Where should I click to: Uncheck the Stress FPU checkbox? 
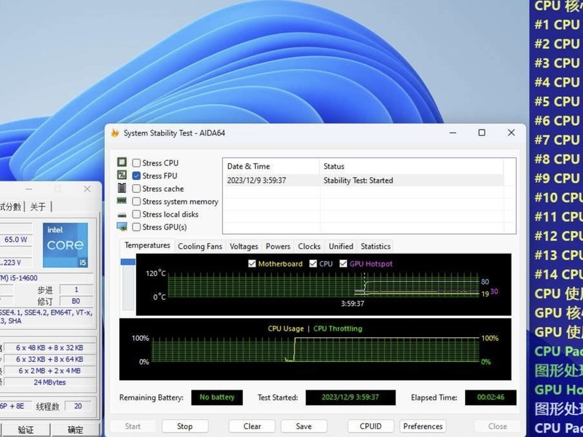136,176
